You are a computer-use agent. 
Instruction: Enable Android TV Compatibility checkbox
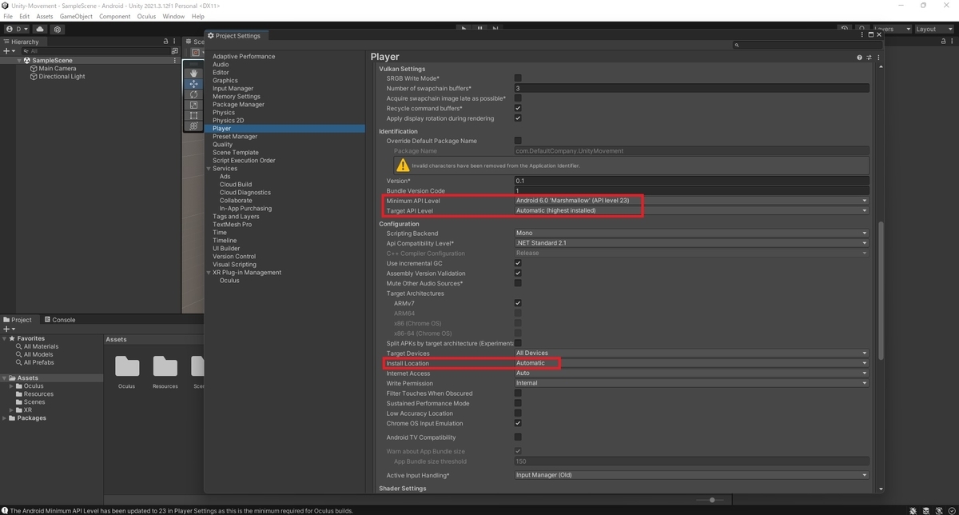[x=518, y=437]
